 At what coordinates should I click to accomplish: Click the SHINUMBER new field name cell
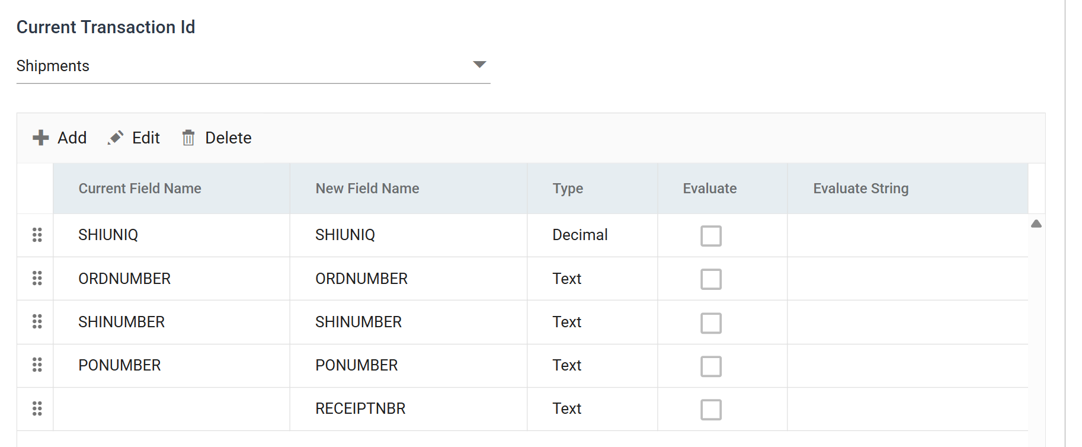tap(409, 322)
